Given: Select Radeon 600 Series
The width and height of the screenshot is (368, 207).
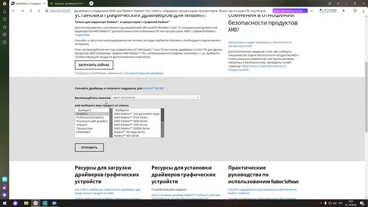Looking at the screenshot, I should click(x=137, y=136).
